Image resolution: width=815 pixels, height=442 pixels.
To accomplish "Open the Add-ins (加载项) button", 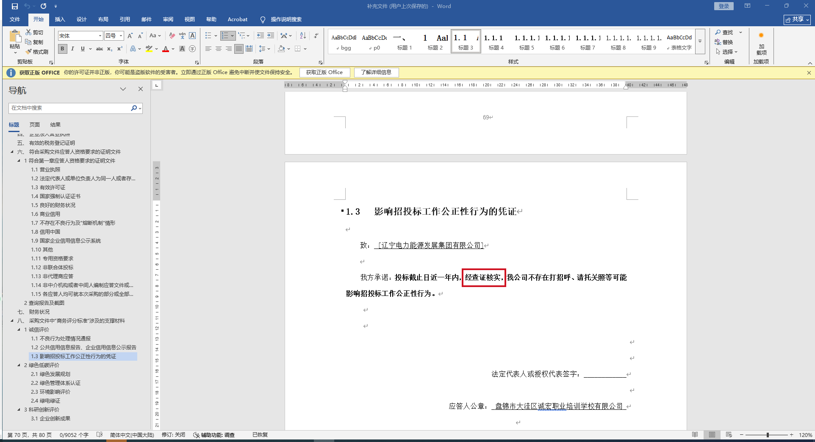I will [761, 44].
